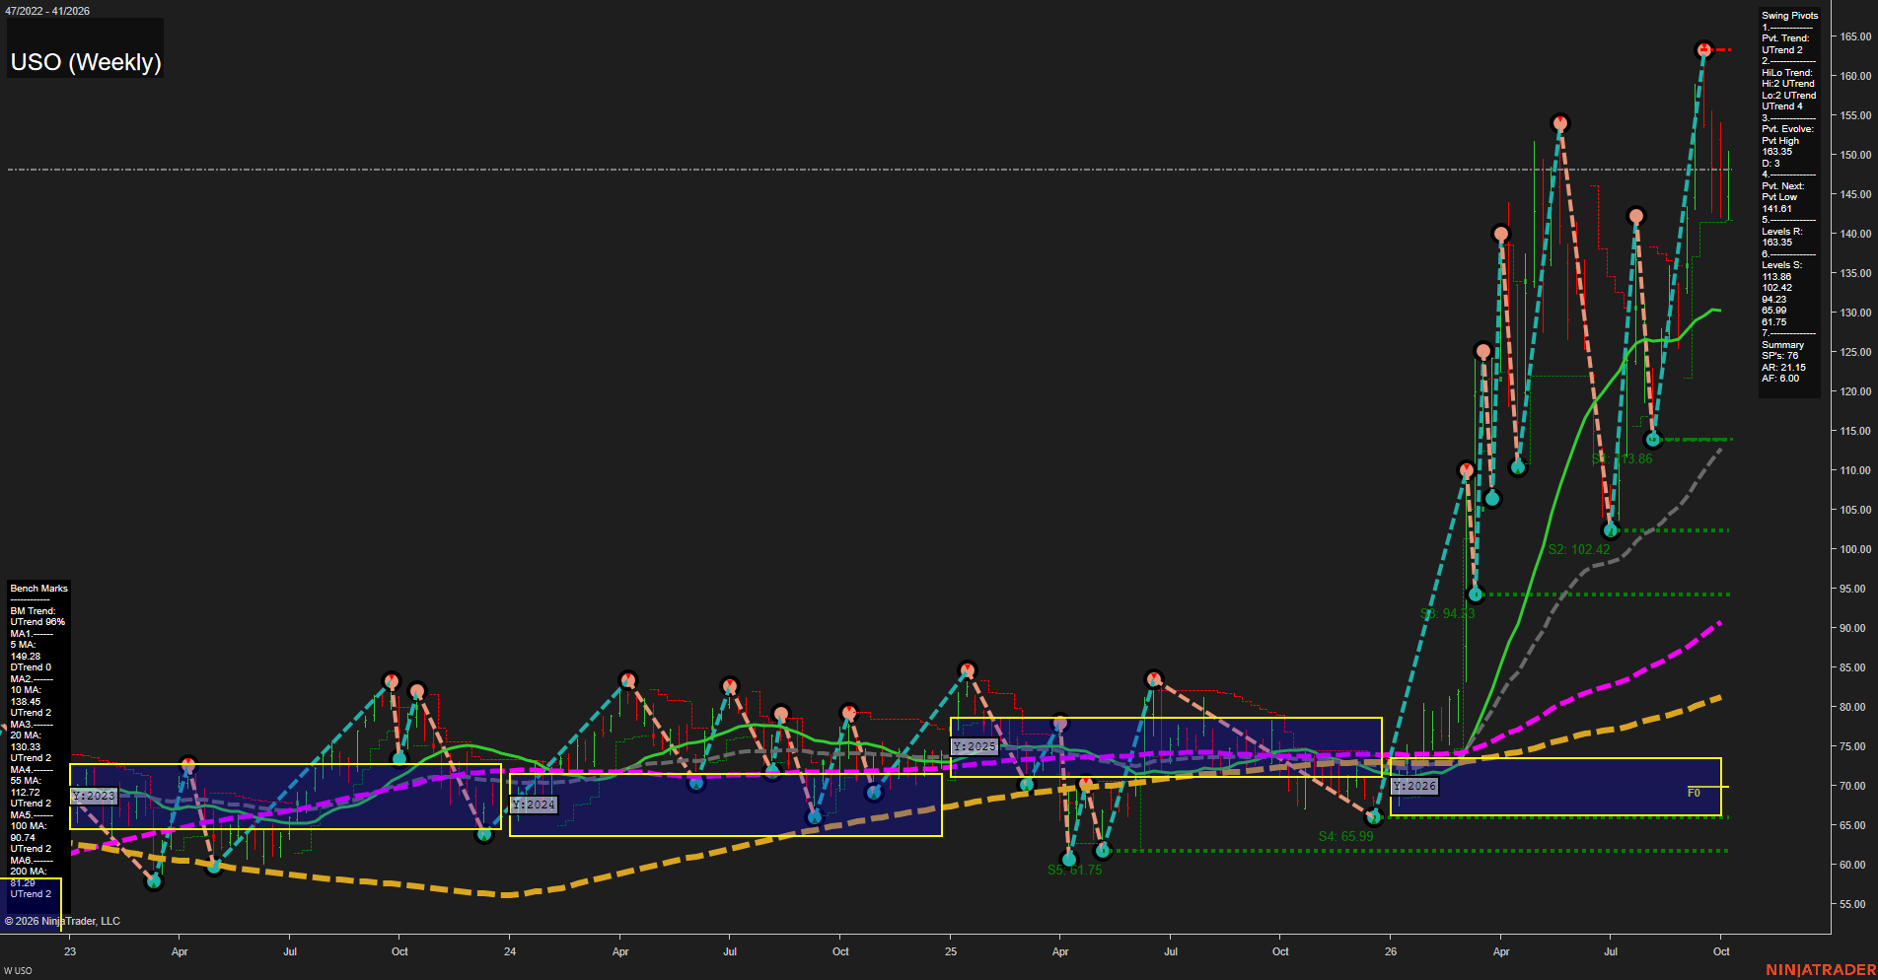Click the S4: 65.99 support label

point(1345,836)
